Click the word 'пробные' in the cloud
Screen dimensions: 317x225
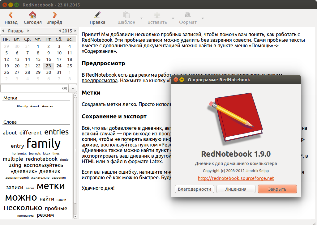[56, 208]
